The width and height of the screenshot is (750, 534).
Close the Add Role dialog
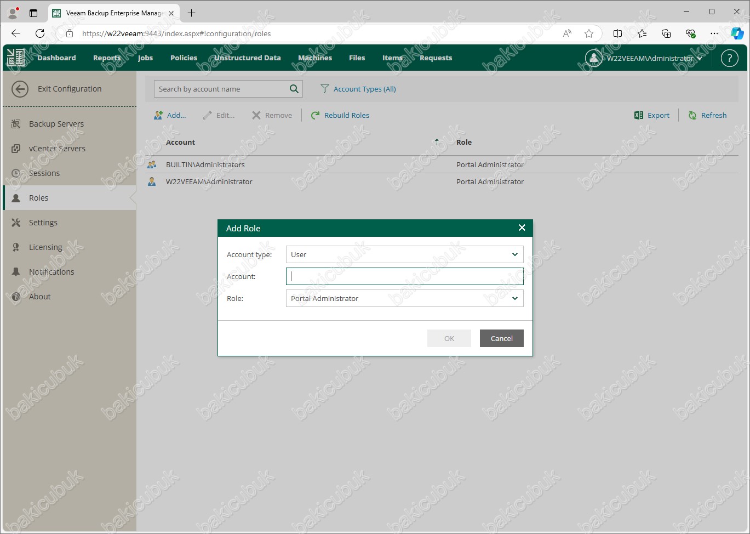click(522, 228)
